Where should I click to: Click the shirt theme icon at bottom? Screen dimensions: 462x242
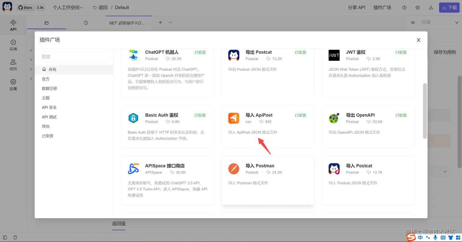(15, 237)
